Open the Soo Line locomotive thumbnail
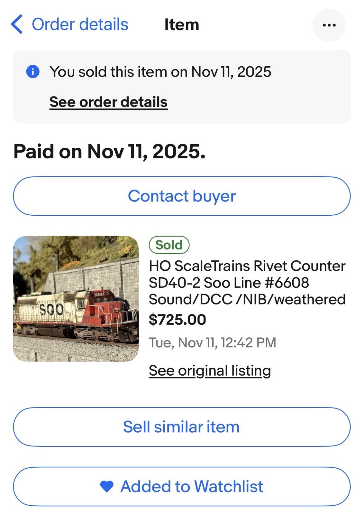Viewport: 364px width, 515px height. click(x=76, y=299)
